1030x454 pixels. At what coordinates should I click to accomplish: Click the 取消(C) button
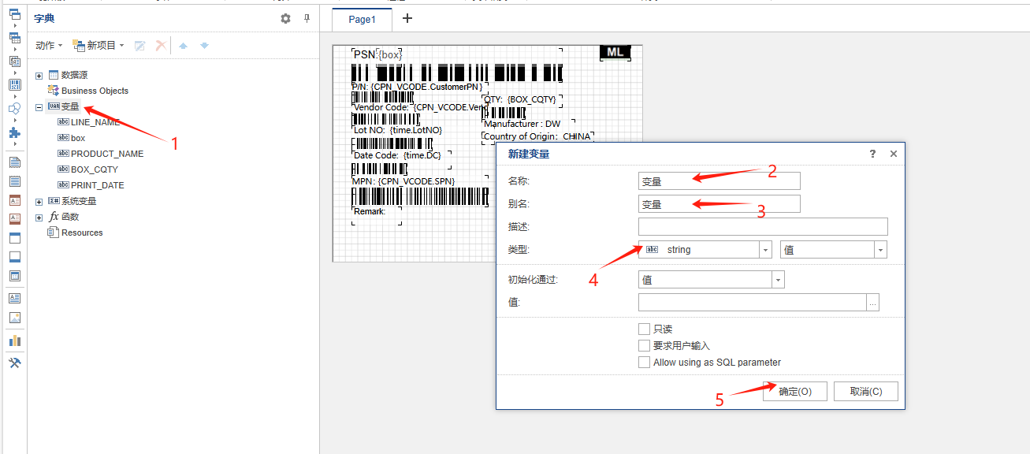tap(865, 392)
